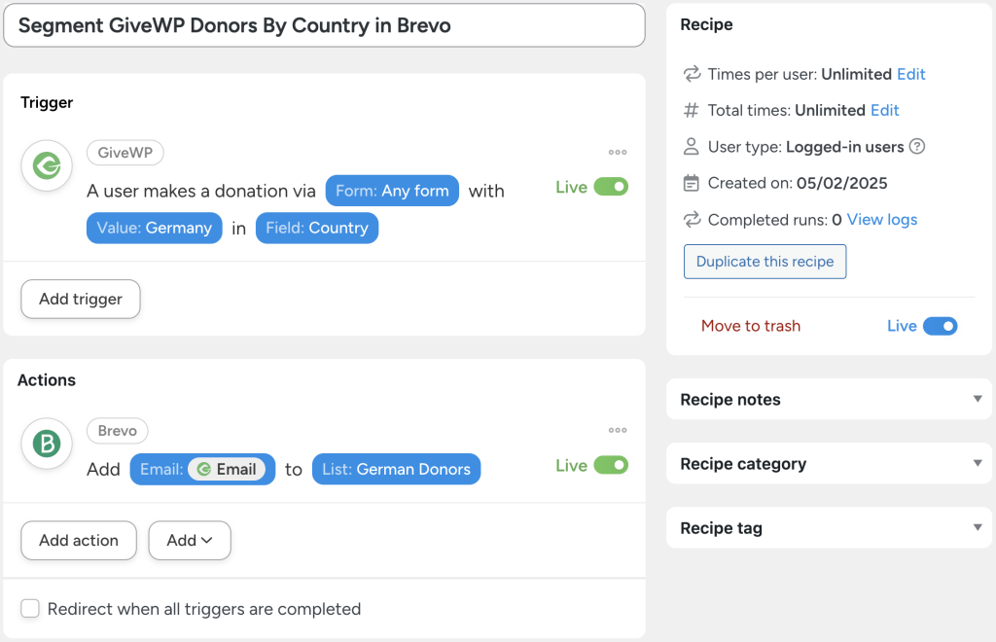Viewport: 996px width, 642px height.
Task: Open the Add dropdown beside Add action
Action: (190, 540)
